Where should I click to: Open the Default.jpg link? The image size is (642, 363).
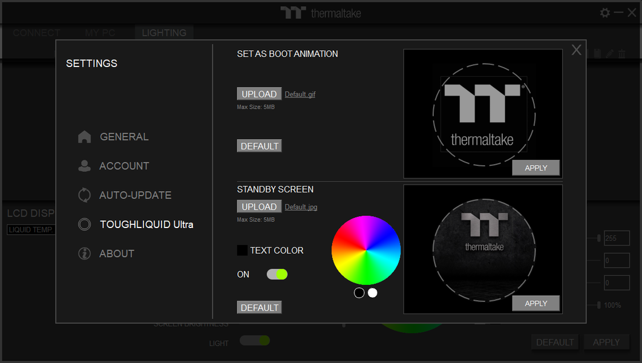(301, 207)
